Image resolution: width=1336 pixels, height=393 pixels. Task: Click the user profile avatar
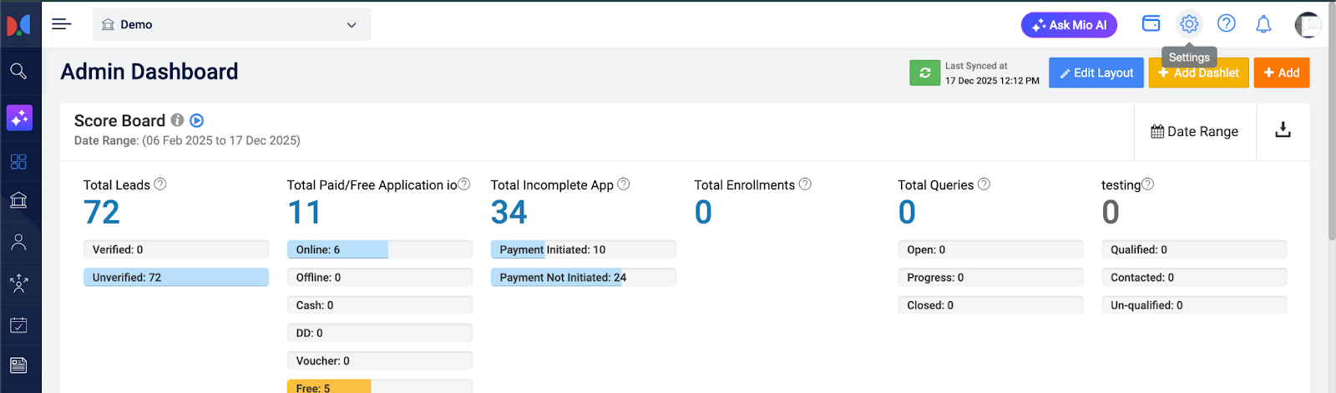point(1307,25)
